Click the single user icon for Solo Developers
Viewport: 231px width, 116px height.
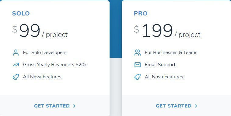pos(16,53)
